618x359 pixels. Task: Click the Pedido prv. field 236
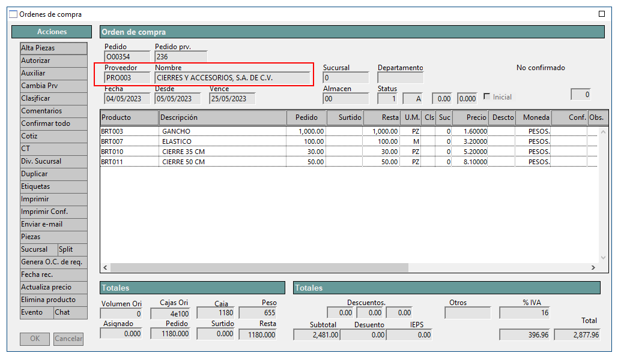[x=181, y=56]
